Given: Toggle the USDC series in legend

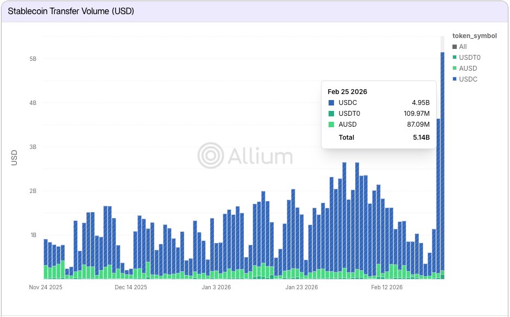Looking at the screenshot, I should coord(465,79).
